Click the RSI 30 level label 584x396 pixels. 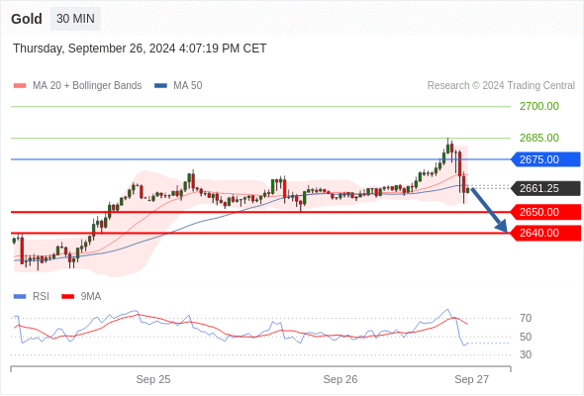(x=526, y=354)
